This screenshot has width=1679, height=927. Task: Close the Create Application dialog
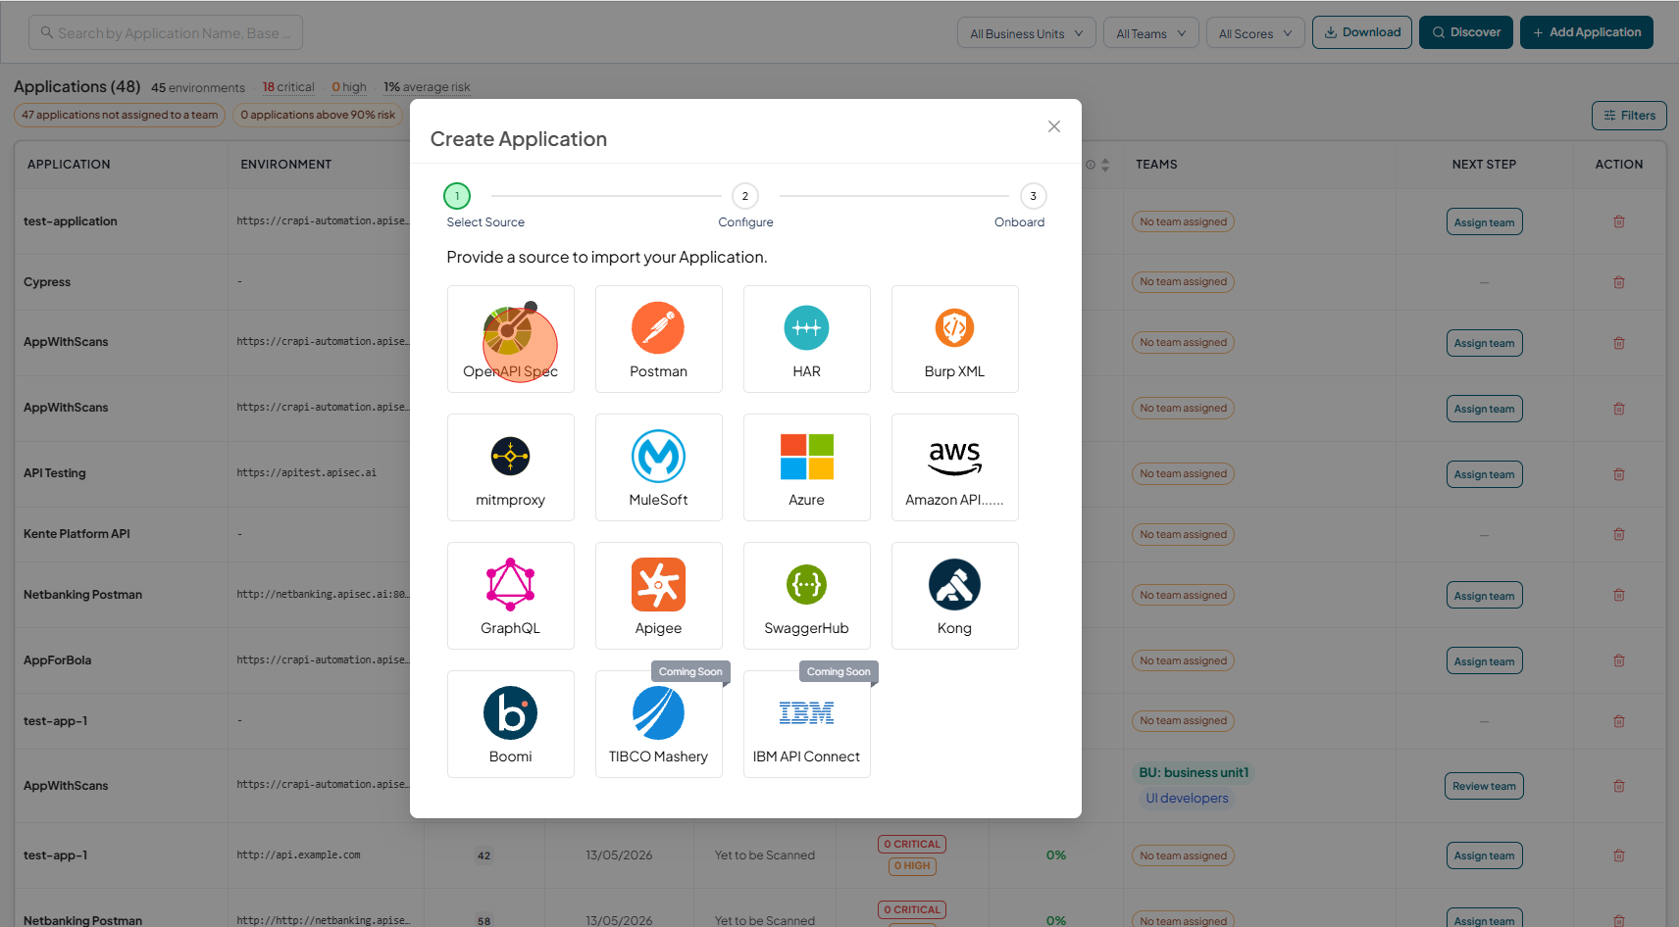pyautogui.click(x=1054, y=126)
